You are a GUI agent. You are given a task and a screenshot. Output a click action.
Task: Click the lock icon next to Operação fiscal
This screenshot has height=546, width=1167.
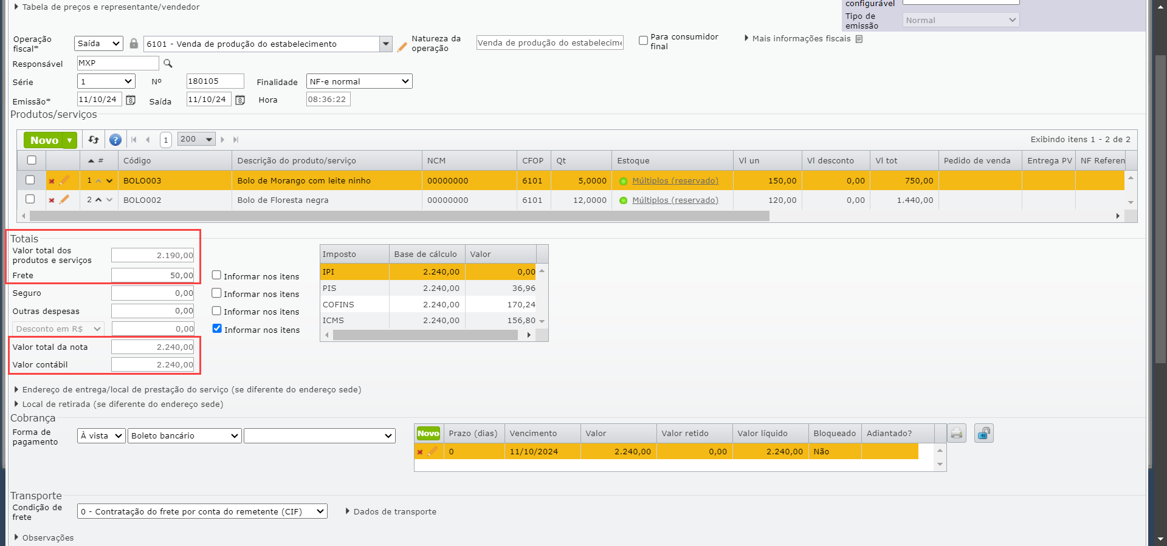[x=134, y=44]
